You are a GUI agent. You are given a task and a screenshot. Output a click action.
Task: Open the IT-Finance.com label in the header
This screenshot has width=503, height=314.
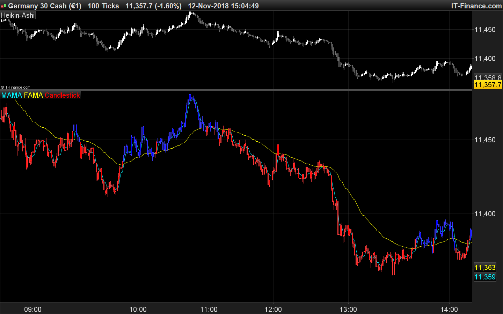476,6
